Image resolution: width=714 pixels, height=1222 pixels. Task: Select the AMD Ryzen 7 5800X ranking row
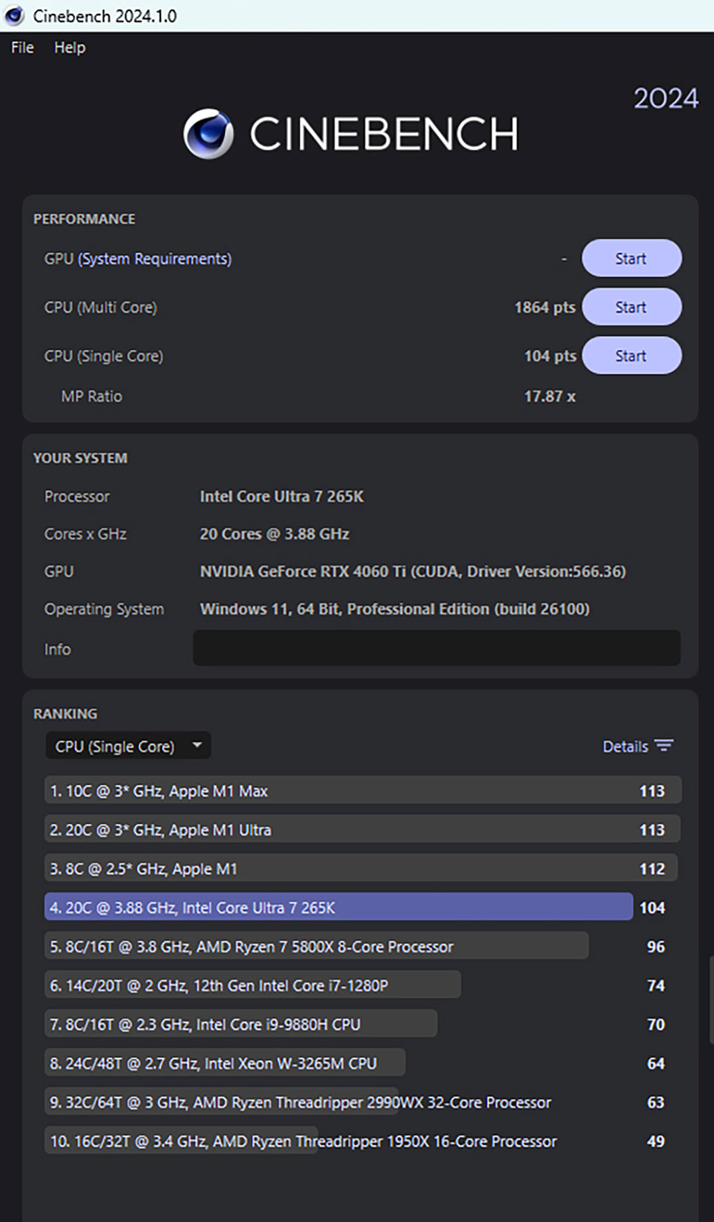tap(316, 946)
